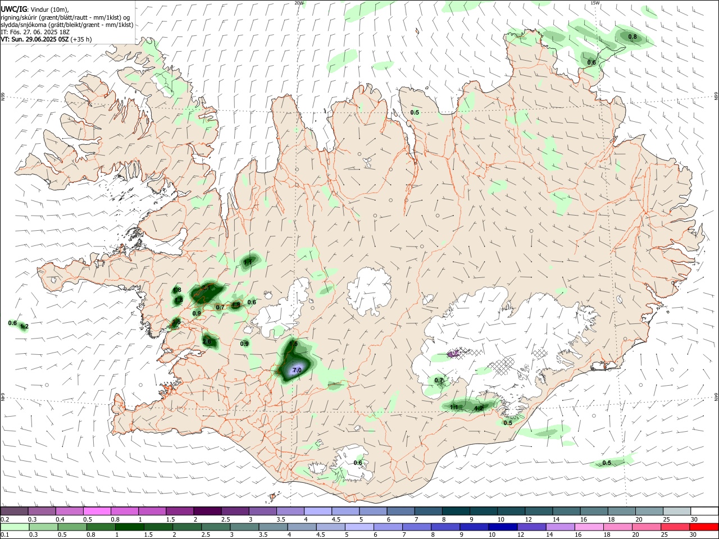
Task: Click the bottom scale swatch between 10 and 12
Action: click(503, 527)
